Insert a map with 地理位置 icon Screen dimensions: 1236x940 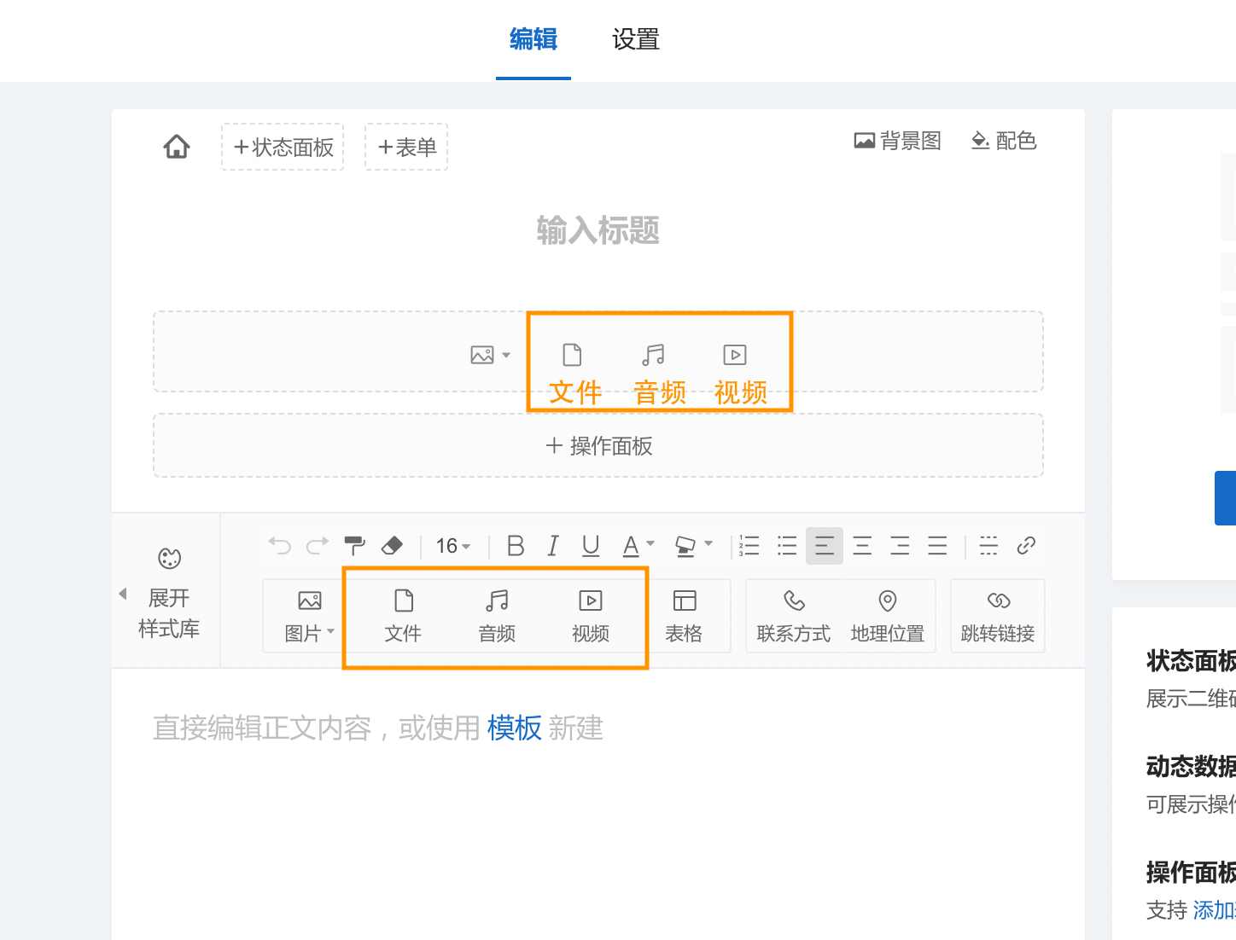pyautogui.click(x=888, y=615)
